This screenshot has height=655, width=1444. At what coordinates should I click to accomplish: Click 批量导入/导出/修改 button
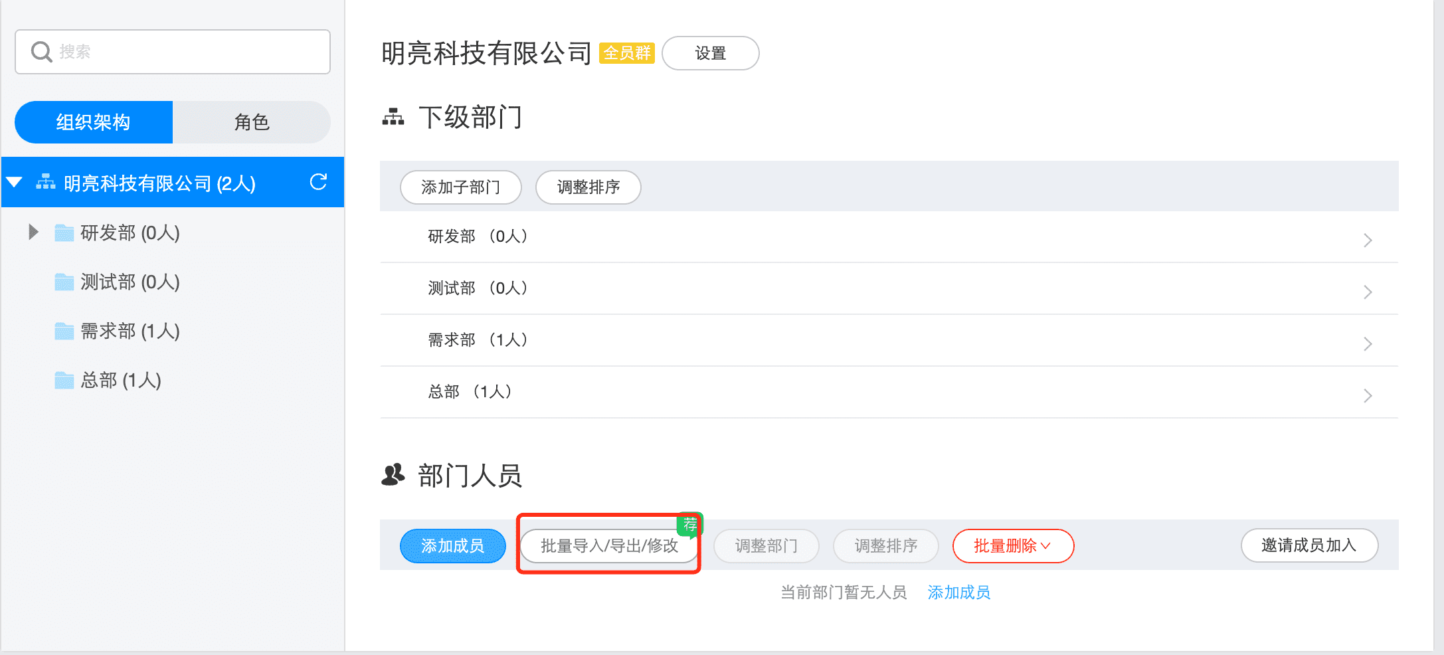tap(608, 546)
